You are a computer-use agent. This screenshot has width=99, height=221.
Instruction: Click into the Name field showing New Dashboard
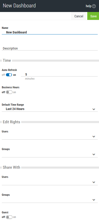pos(50,32)
